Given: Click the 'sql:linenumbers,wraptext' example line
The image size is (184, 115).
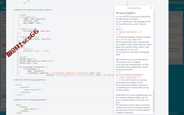Looking at the screenshot, I should [129, 75].
